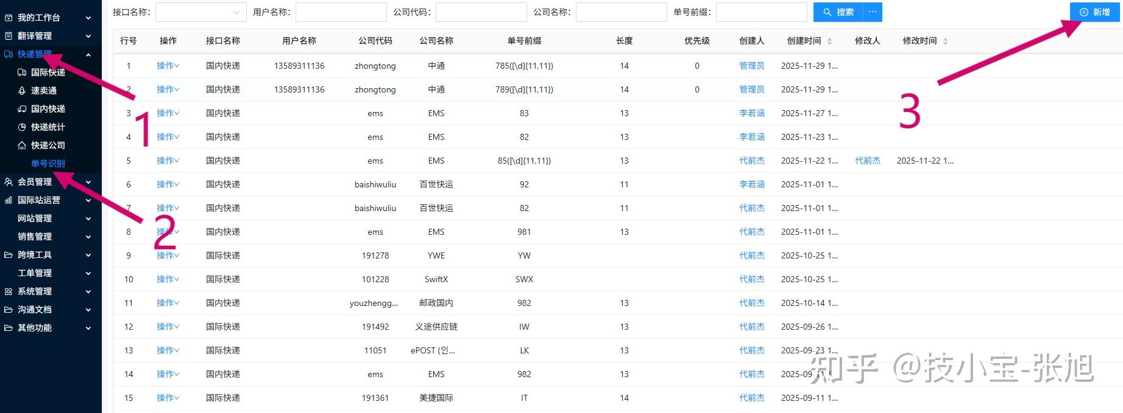This screenshot has width=1123, height=413.
Task: Click the 单号前缀 column header
Action: [525, 41]
